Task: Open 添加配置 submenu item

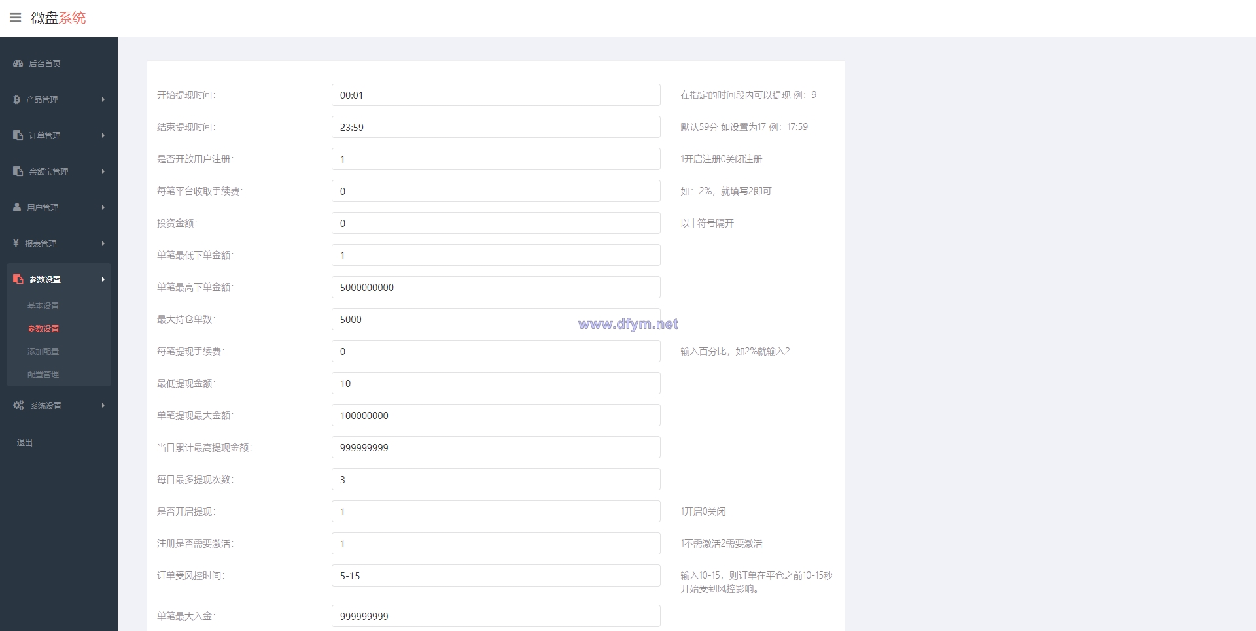Action: pyautogui.click(x=43, y=351)
